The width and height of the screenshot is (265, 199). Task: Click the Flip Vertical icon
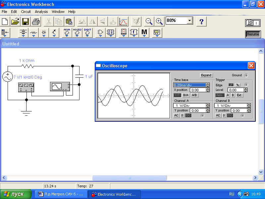pyautogui.click(x=103, y=22)
